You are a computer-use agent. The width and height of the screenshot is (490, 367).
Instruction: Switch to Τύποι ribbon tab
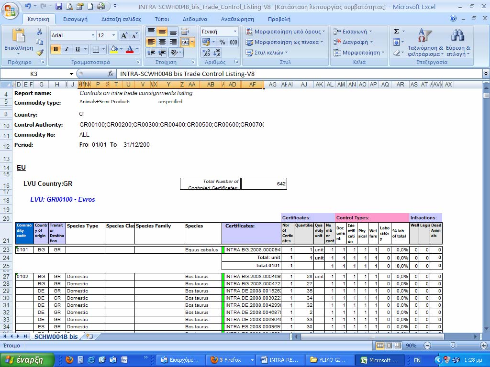162,19
